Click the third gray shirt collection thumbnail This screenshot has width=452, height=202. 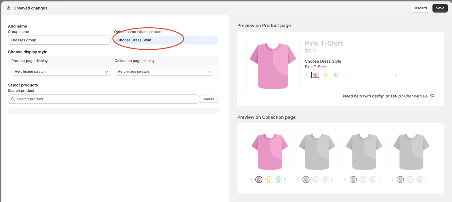364,151
